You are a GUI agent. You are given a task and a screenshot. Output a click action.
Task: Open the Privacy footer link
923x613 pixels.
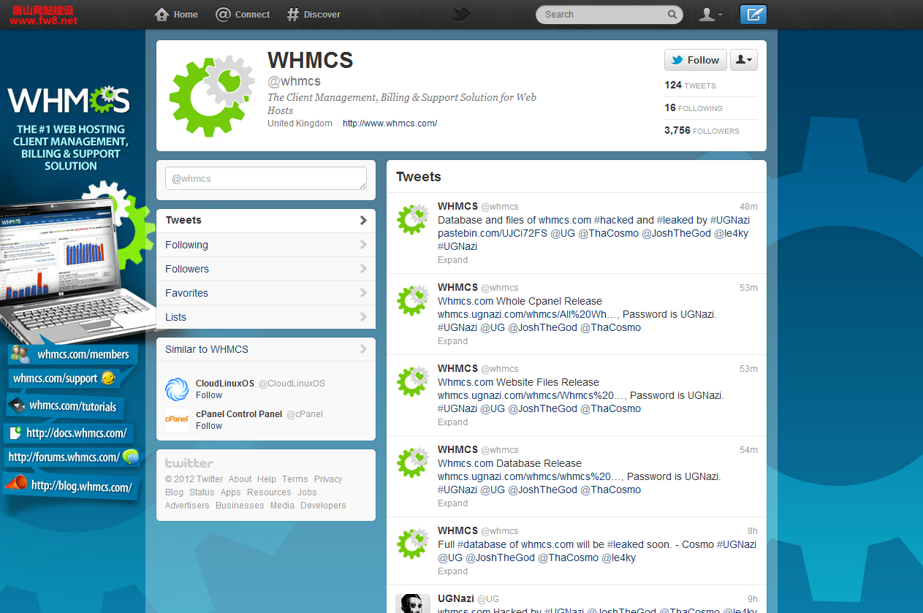[328, 479]
